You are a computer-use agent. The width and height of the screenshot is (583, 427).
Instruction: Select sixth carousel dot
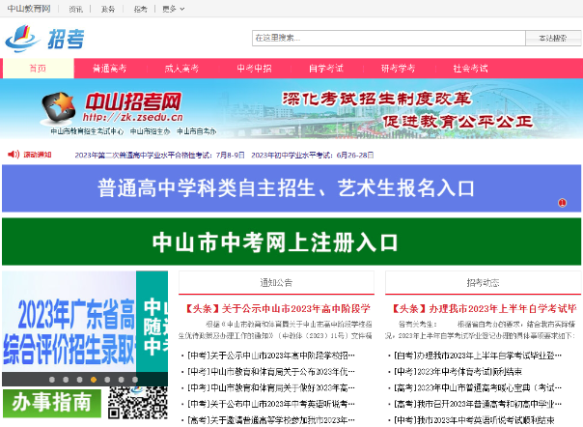(x=121, y=380)
